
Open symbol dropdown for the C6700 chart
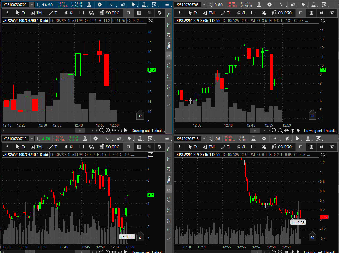click(32, 5)
